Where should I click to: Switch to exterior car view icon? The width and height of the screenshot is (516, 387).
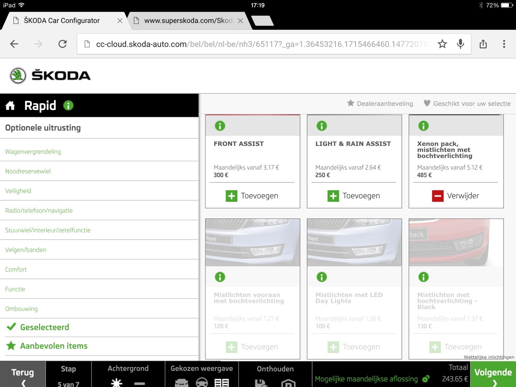pyautogui.click(x=182, y=383)
